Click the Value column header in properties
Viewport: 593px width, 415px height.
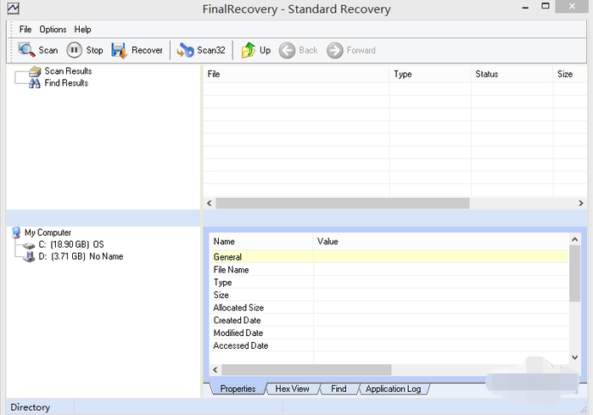point(441,242)
